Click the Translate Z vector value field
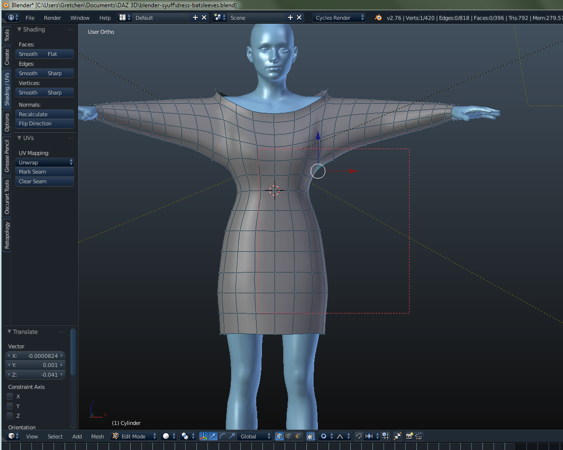Viewport: 563px width, 450px height. click(35, 375)
